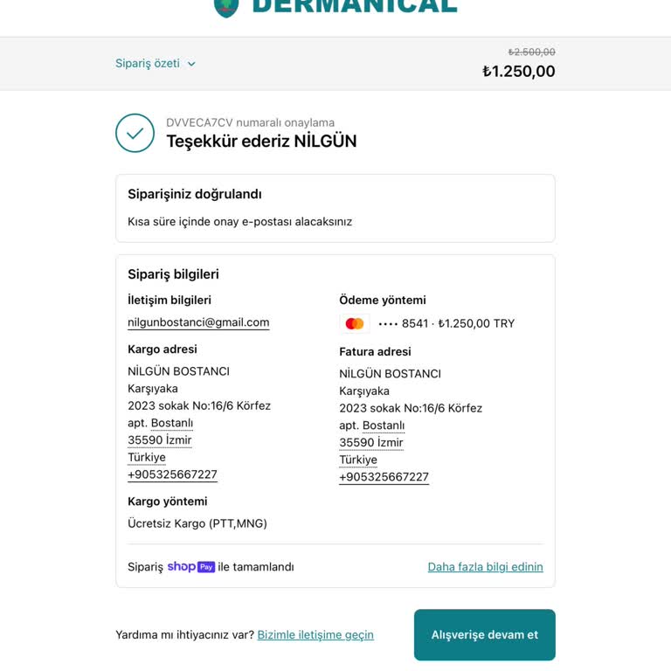
Task: Click Bostanlı in the shipping address
Action: 172,423
